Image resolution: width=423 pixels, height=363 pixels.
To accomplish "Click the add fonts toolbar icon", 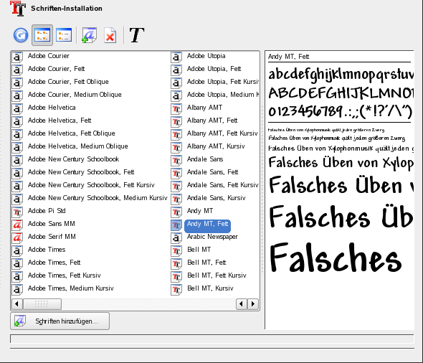I will [90, 35].
